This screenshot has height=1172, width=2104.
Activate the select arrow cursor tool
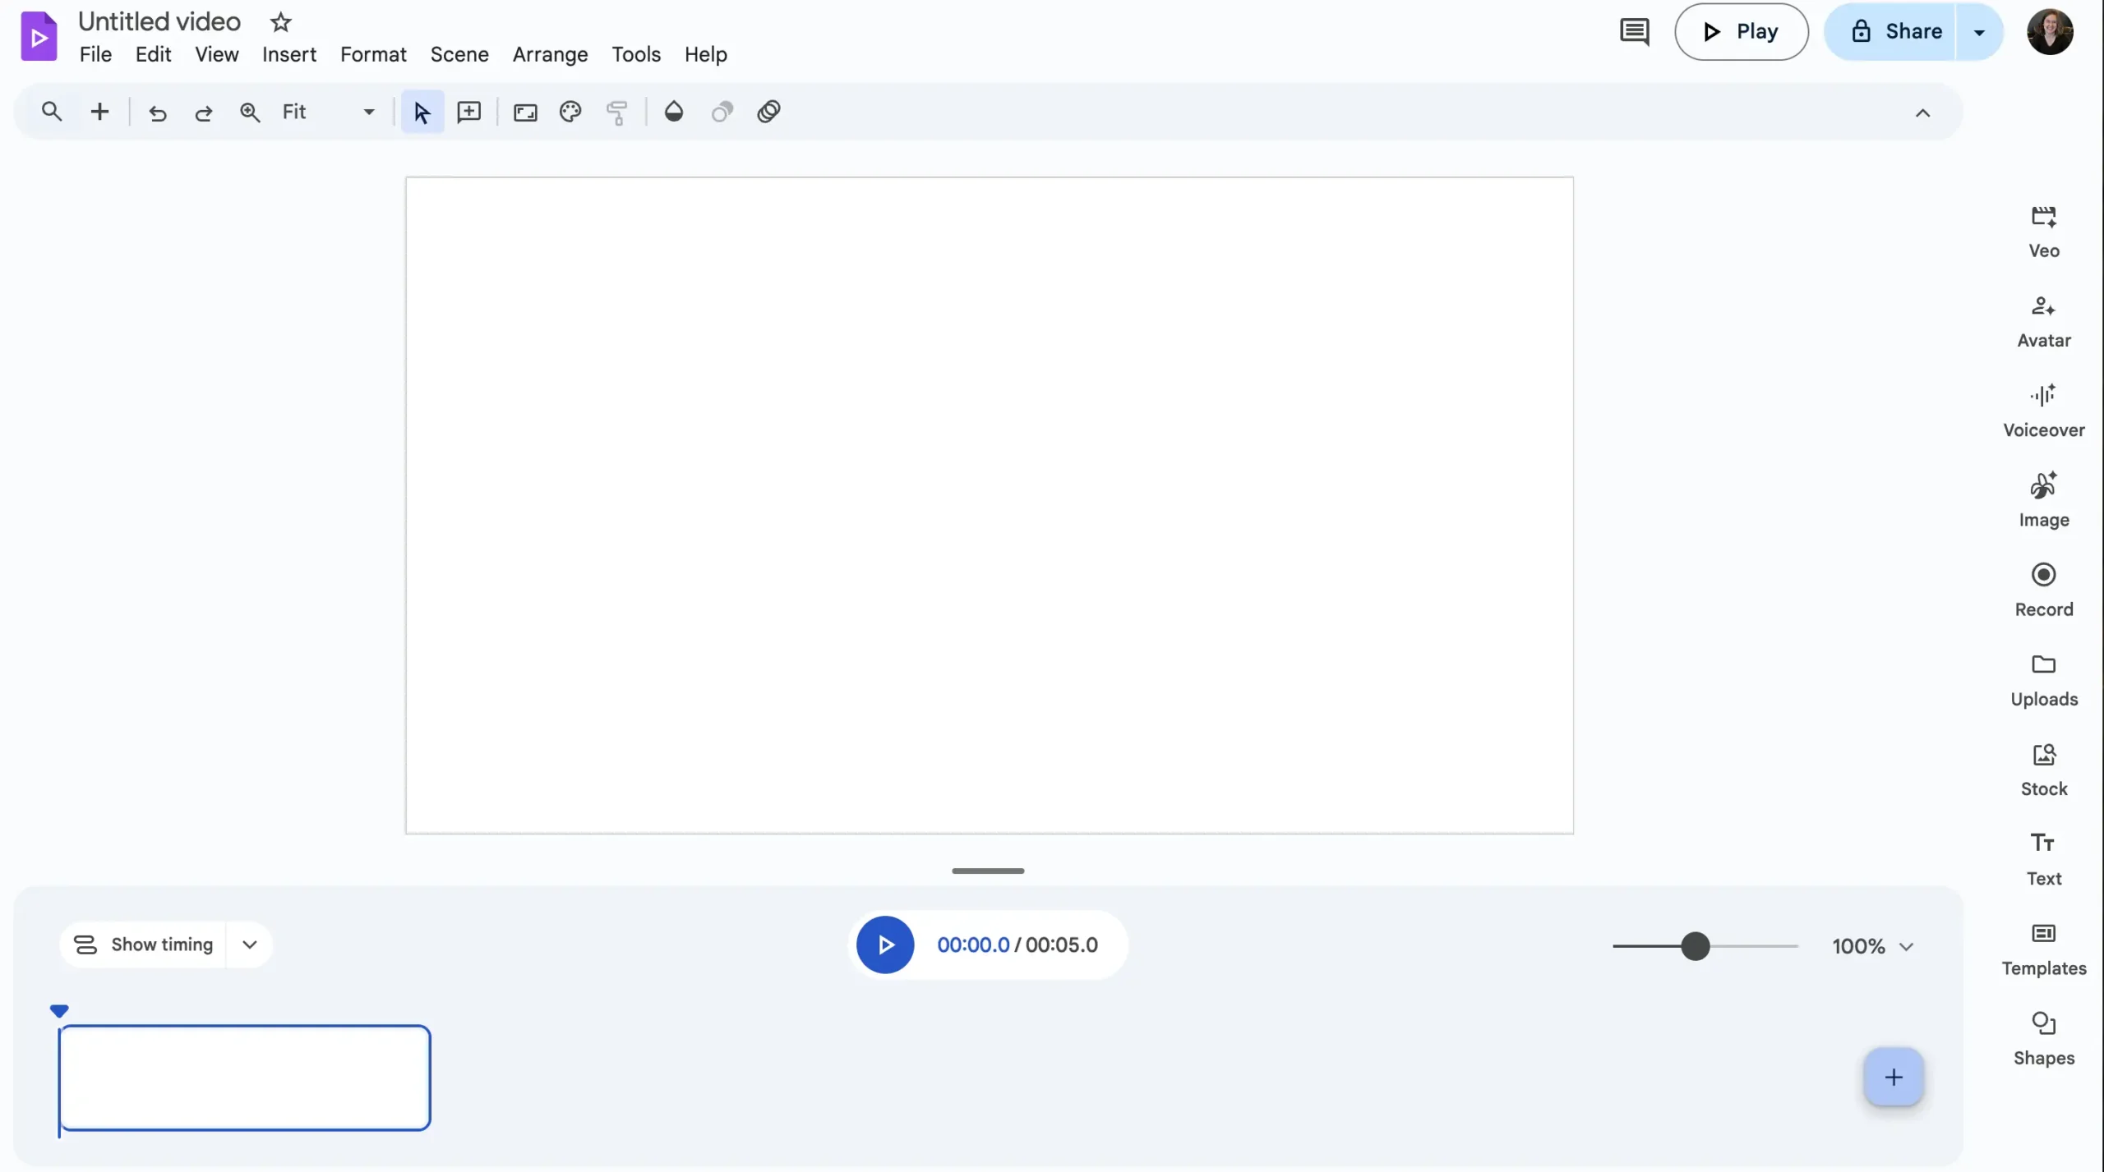(422, 113)
